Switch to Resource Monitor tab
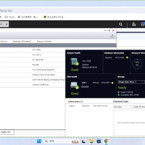Image resolution: width=145 pixels, height=145 pixels. (x=44, y=41)
